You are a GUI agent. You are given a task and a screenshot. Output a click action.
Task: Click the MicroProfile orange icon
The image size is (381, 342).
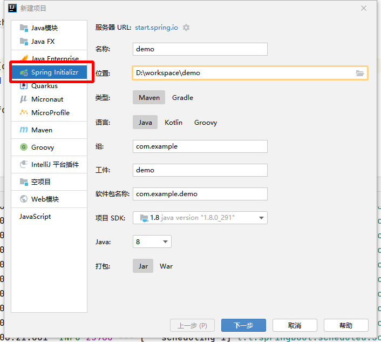pyautogui.click(x=24, y=112)
